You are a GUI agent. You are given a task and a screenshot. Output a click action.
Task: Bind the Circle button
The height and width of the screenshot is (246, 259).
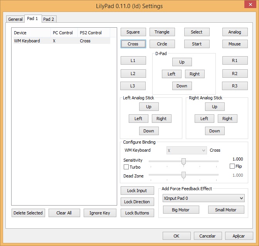tap(162, 44)
